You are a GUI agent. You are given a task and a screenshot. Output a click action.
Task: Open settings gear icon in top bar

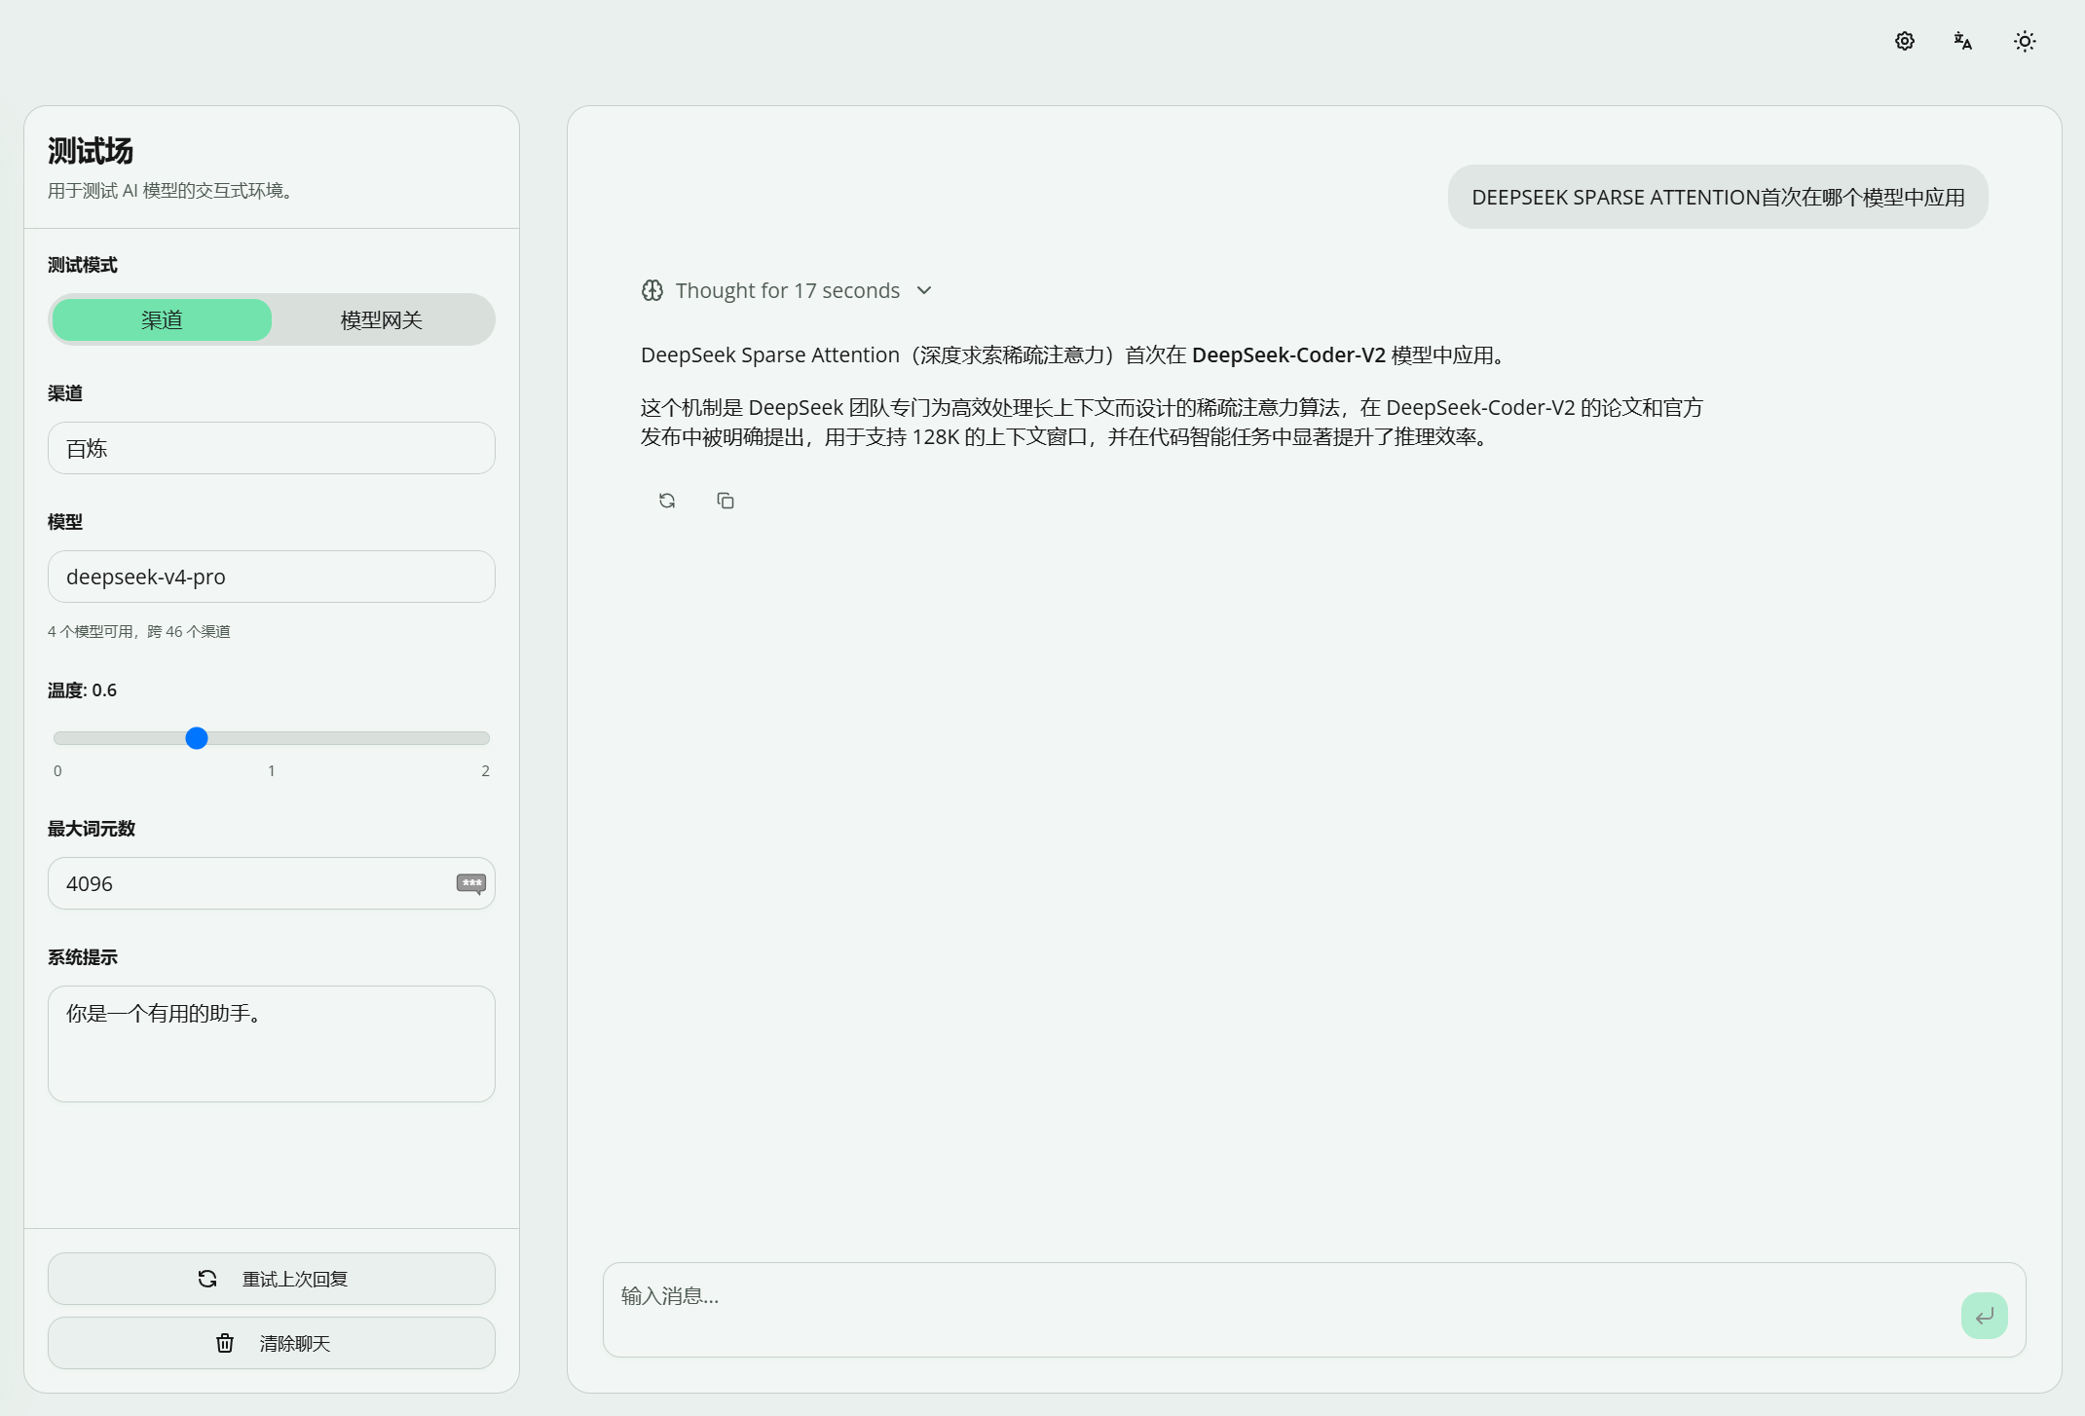pyautogui.click(x=1904, y=41)
